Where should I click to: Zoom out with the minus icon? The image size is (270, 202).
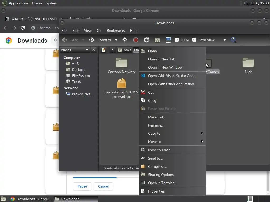coord(176,40)
